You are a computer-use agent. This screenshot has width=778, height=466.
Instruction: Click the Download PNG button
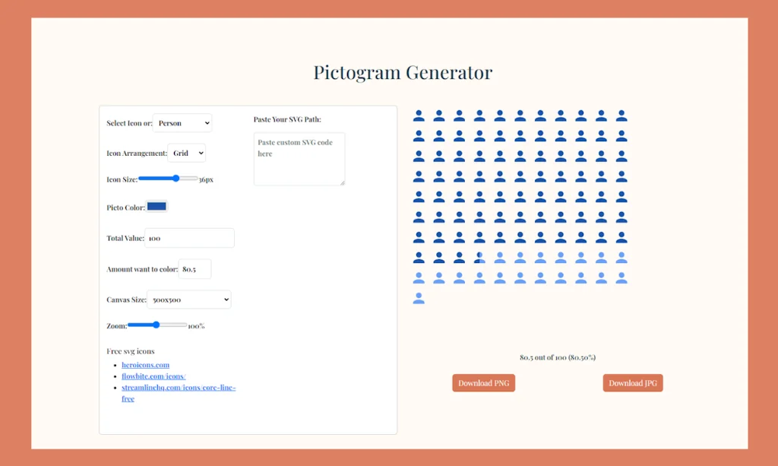tap(483, 382)
